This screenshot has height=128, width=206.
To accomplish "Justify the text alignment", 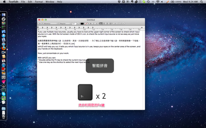I will click(x=110, y=24).
